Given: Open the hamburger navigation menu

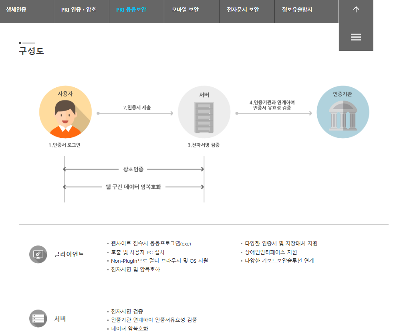Looking at the screenshot, I should tap(356, 37).
